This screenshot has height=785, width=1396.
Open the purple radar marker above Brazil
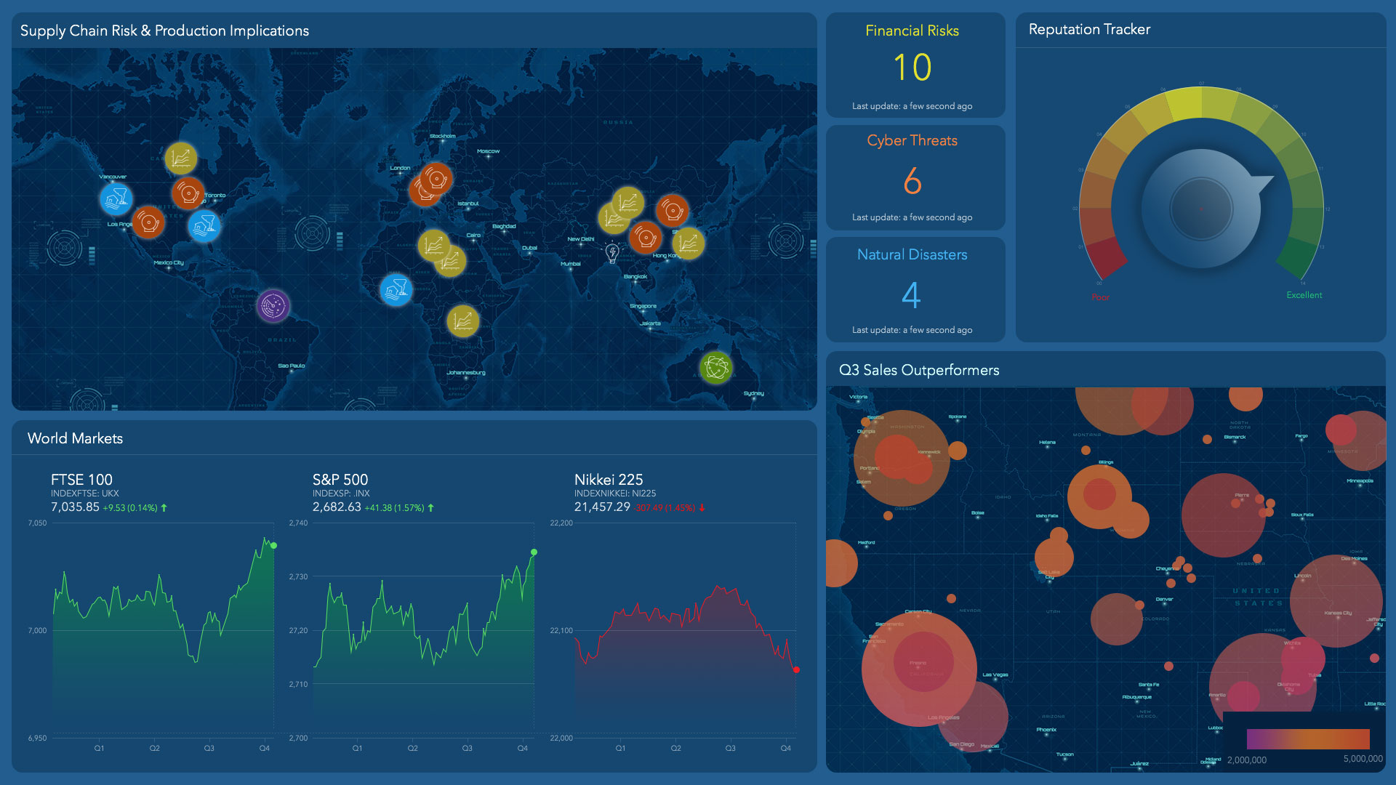(x=273, y=306)
